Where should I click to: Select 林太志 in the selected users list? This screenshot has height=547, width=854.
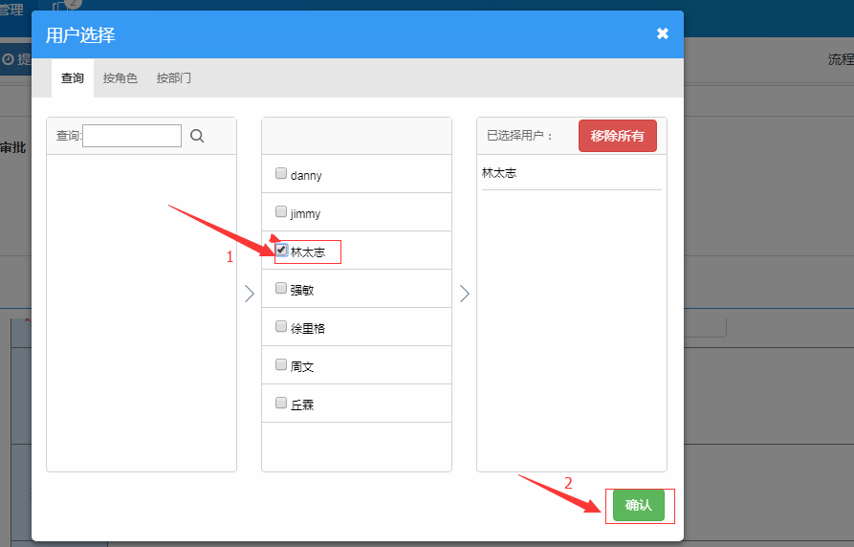[x=499, y=173]
